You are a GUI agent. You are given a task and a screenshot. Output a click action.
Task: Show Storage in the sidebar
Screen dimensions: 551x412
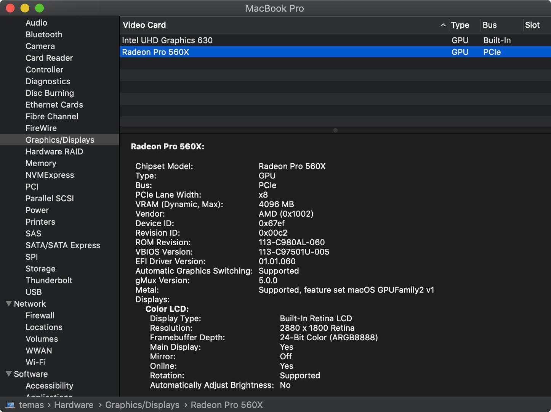click(x=40, y=269)
